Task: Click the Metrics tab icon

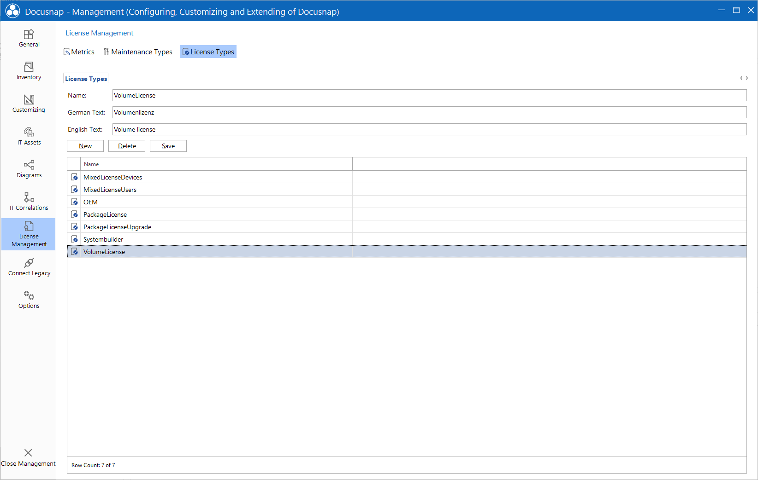Action: 67,52
